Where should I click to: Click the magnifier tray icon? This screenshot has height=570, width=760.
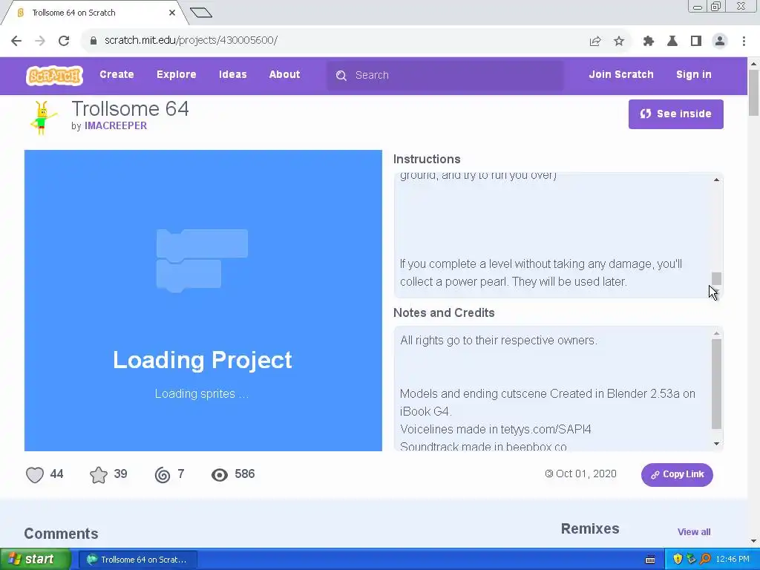click(705, 560)
